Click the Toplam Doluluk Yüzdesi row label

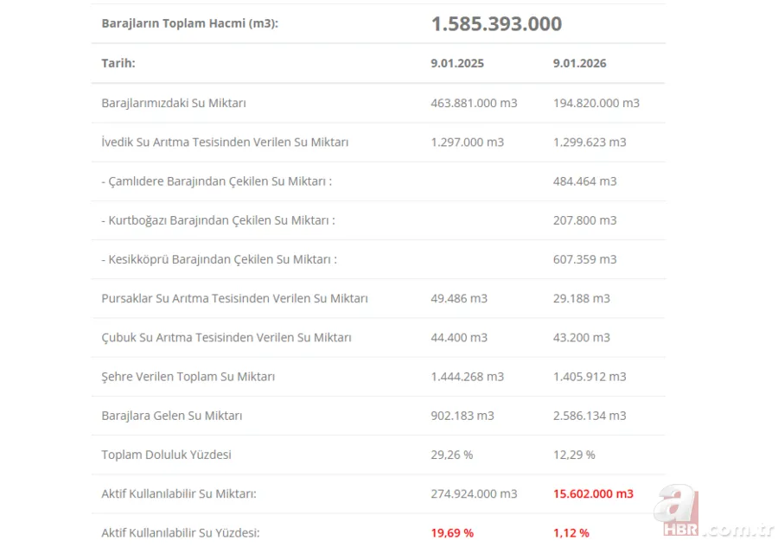[x=166, y=455]
